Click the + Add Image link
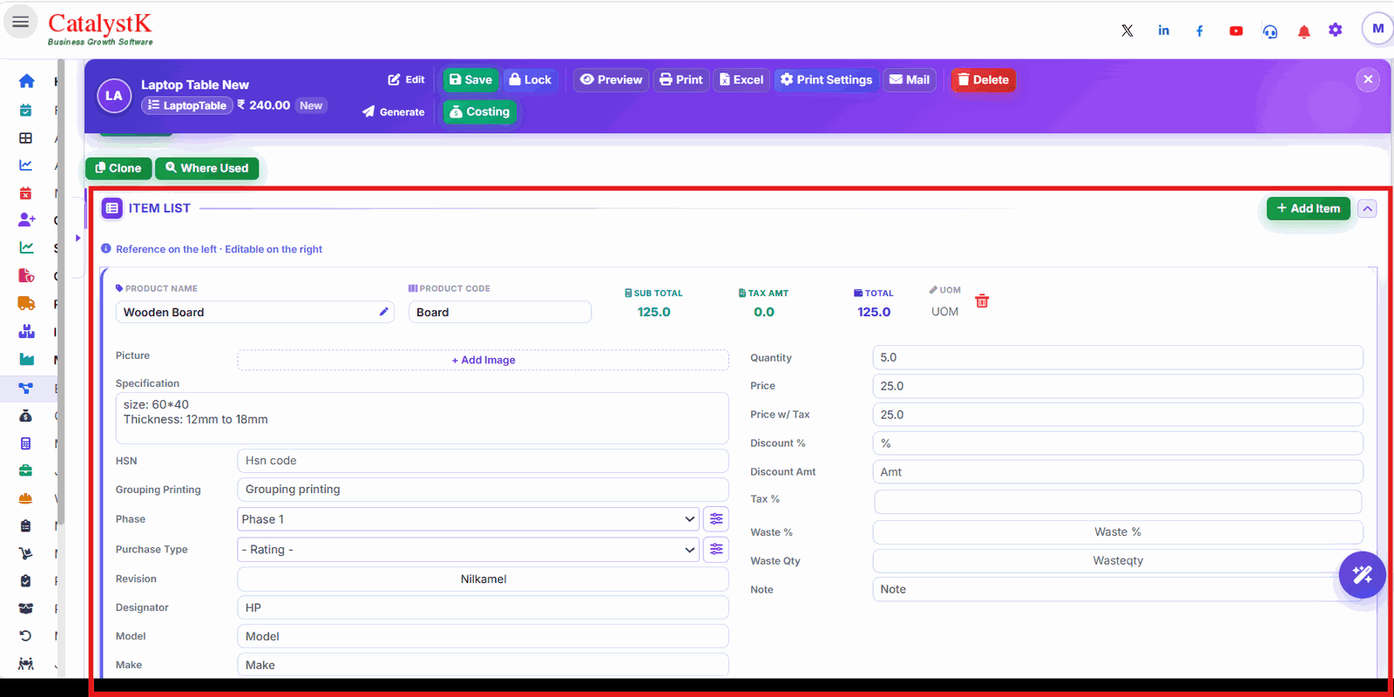1394x697 pixels. click(x=484, y=360)
